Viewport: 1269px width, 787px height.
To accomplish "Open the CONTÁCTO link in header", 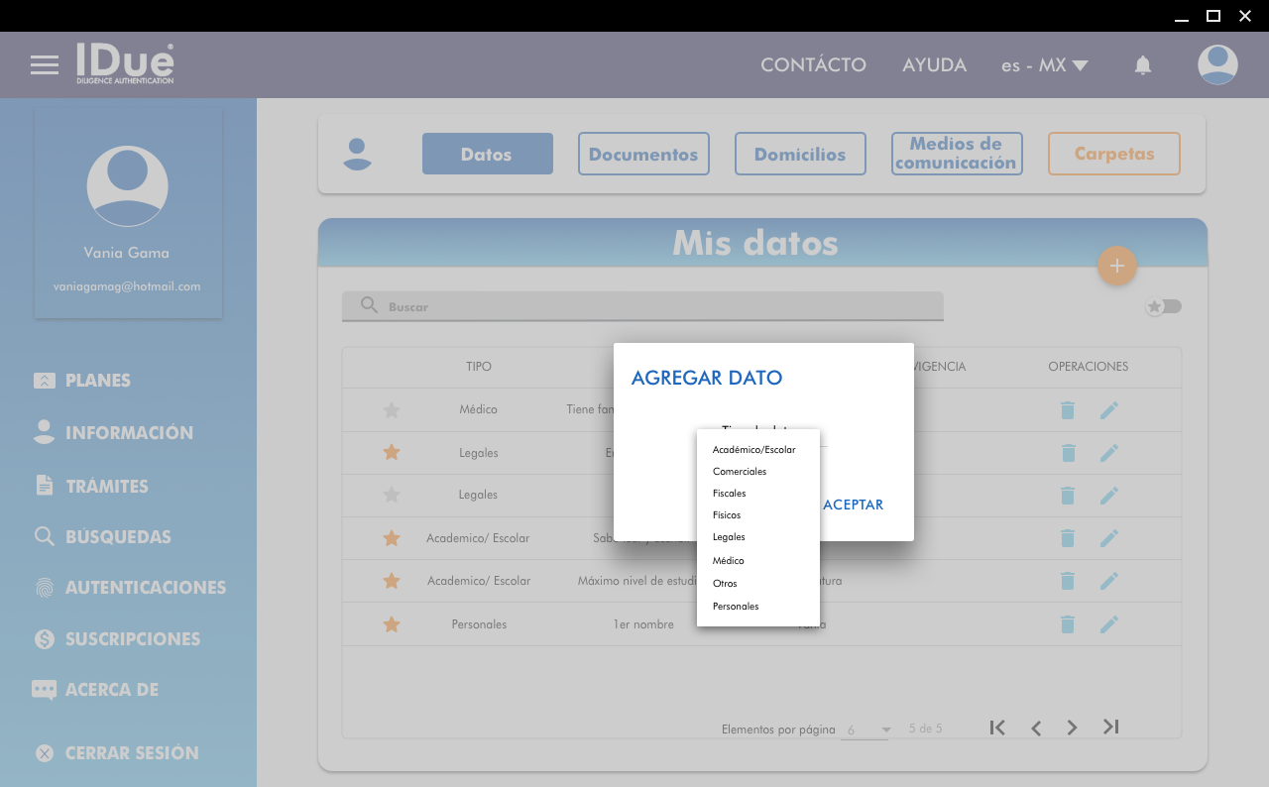I will pos(813,65).
